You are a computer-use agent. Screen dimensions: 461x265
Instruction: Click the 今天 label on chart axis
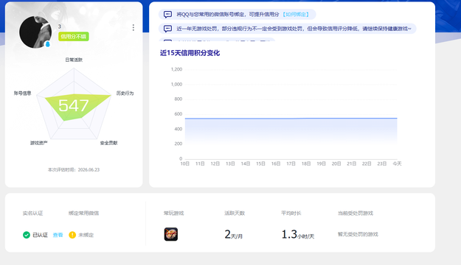[x=398, y=163]
